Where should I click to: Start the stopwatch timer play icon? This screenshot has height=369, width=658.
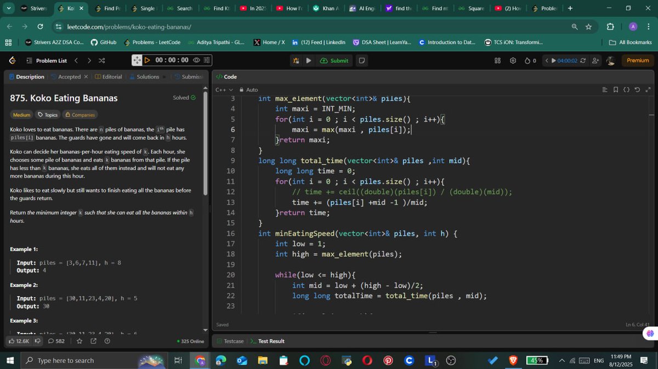147,60
